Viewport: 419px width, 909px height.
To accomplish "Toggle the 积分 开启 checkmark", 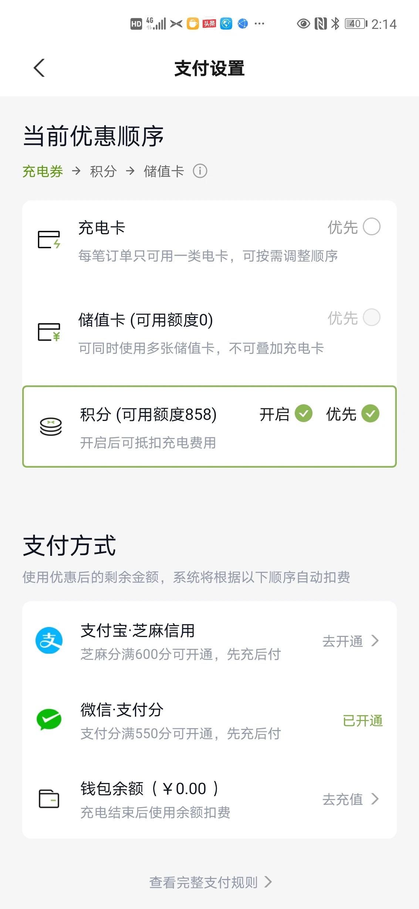I will tap(304, 413).
